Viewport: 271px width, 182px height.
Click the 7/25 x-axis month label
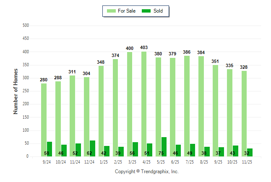190,161
